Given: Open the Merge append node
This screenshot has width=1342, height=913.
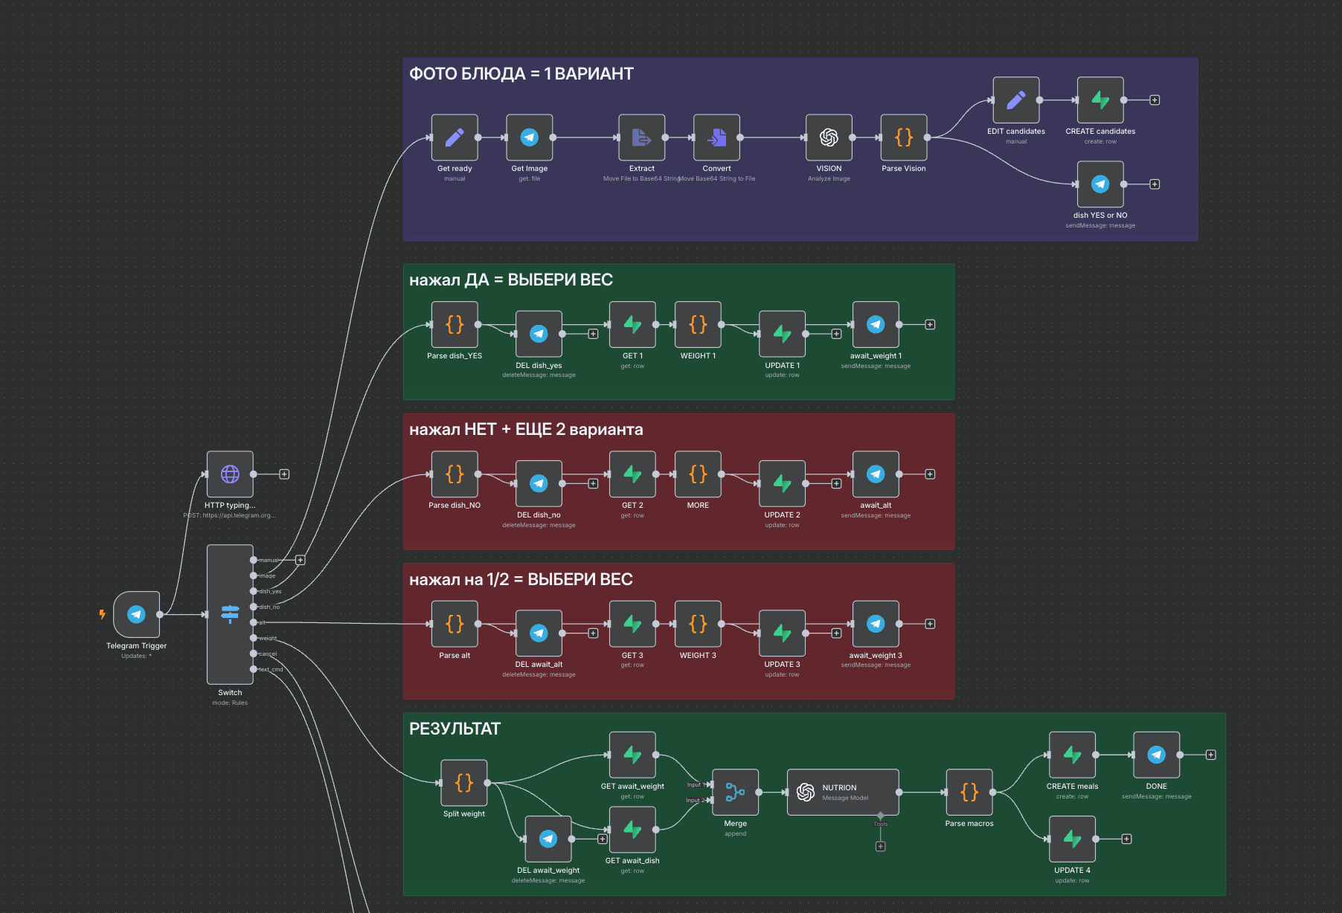Looking at the screenshot, I should [735, 793].
